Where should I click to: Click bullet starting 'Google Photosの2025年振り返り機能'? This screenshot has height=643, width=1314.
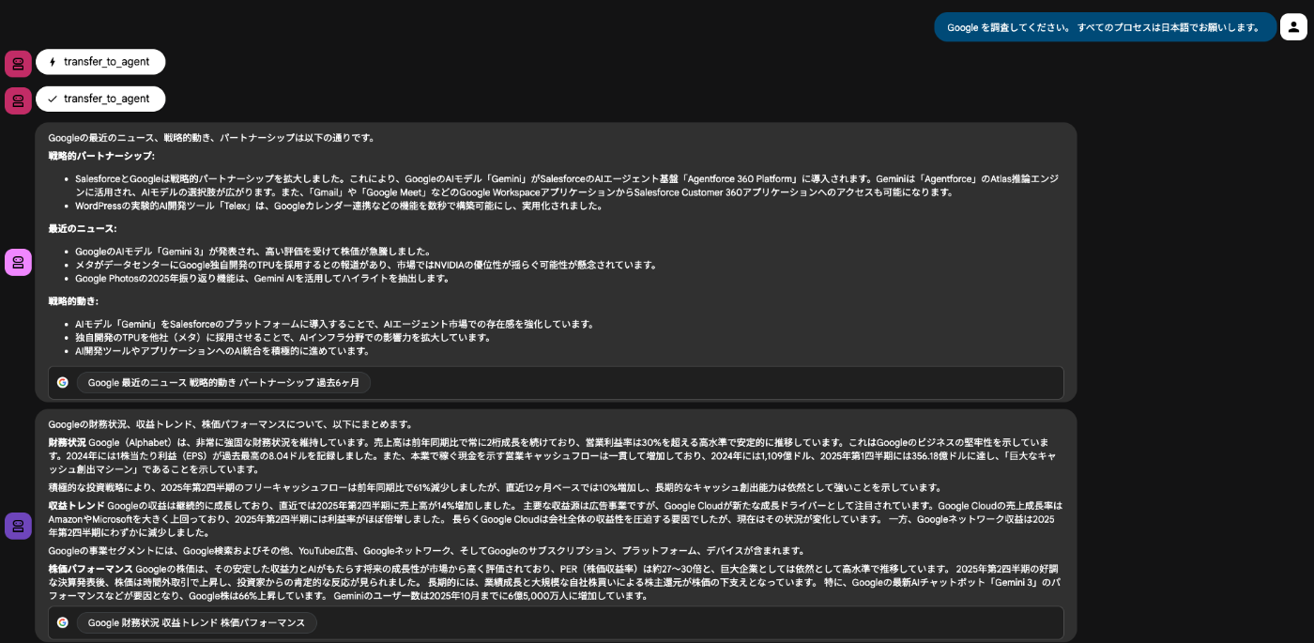coord(263,278)
